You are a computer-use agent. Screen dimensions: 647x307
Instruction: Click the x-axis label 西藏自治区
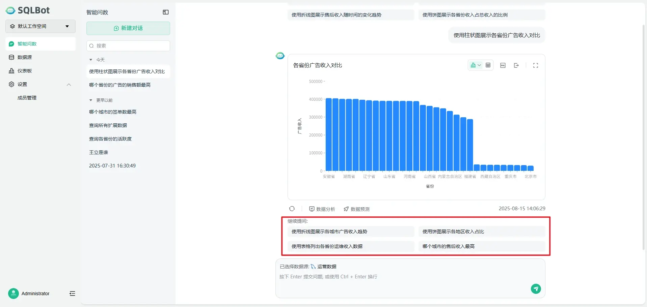490,177
